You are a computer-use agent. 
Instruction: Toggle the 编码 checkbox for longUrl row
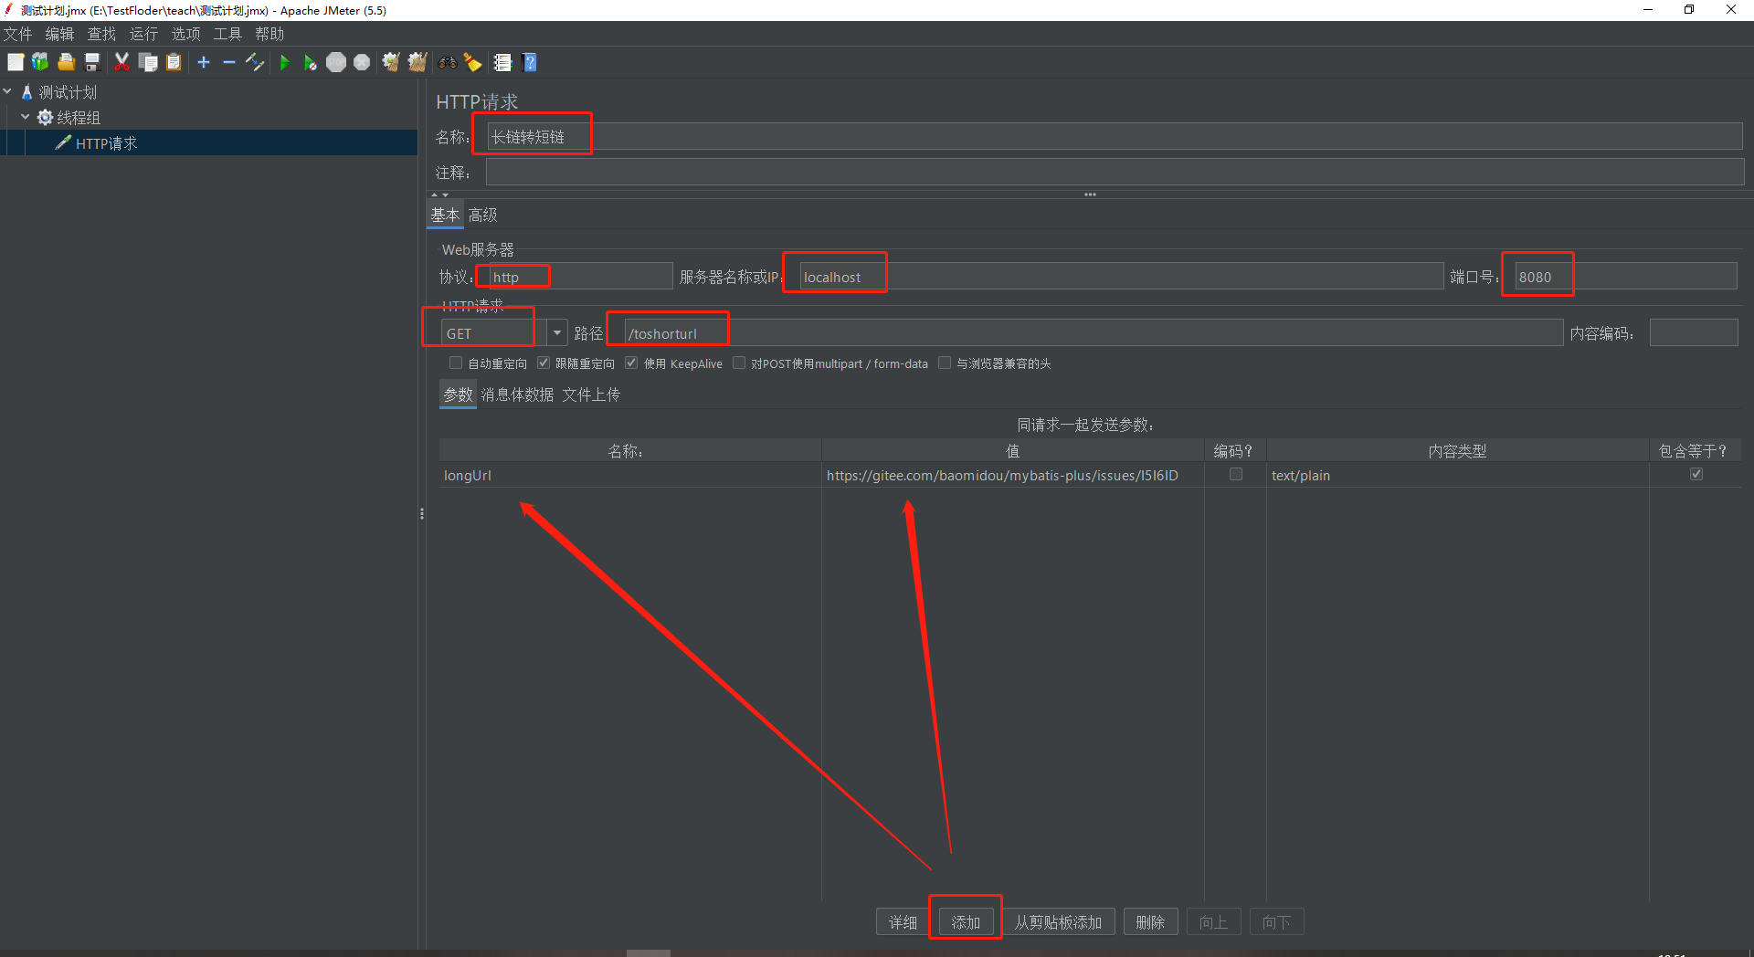[1235, 475]
